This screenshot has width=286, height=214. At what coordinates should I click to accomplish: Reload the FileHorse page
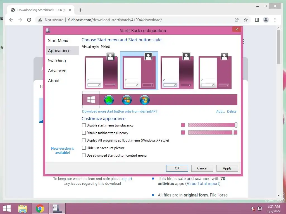coord(29,20)
